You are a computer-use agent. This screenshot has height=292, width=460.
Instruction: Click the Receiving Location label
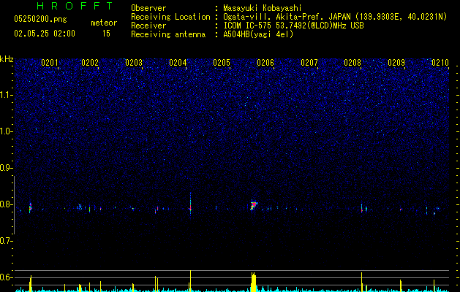170,17
